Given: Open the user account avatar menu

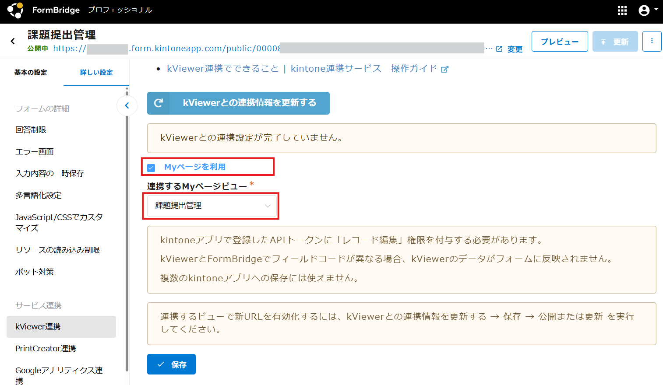Looking at the screenshot, I should point(648,10).
